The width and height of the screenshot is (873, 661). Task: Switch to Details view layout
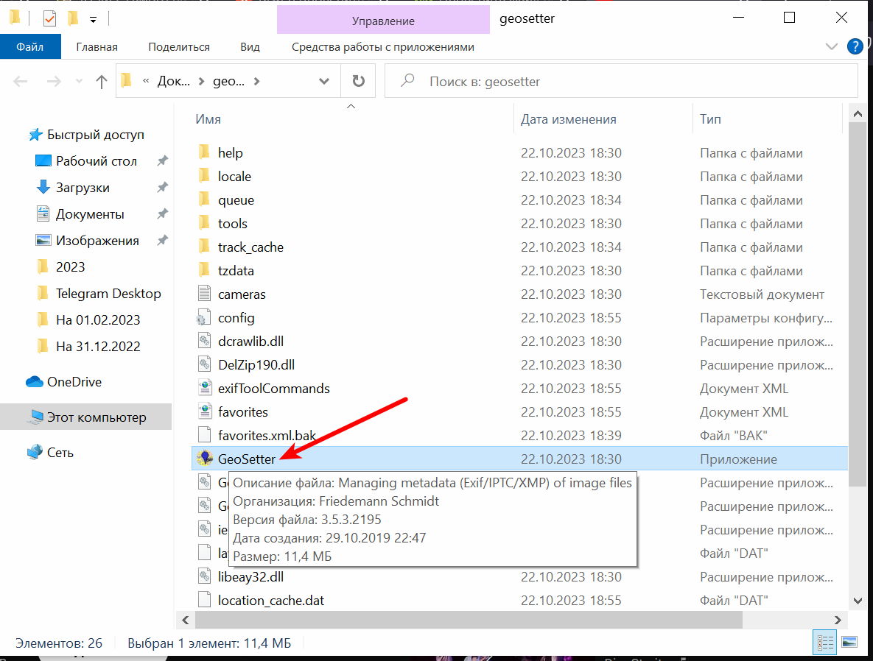[x=824, y=643]
